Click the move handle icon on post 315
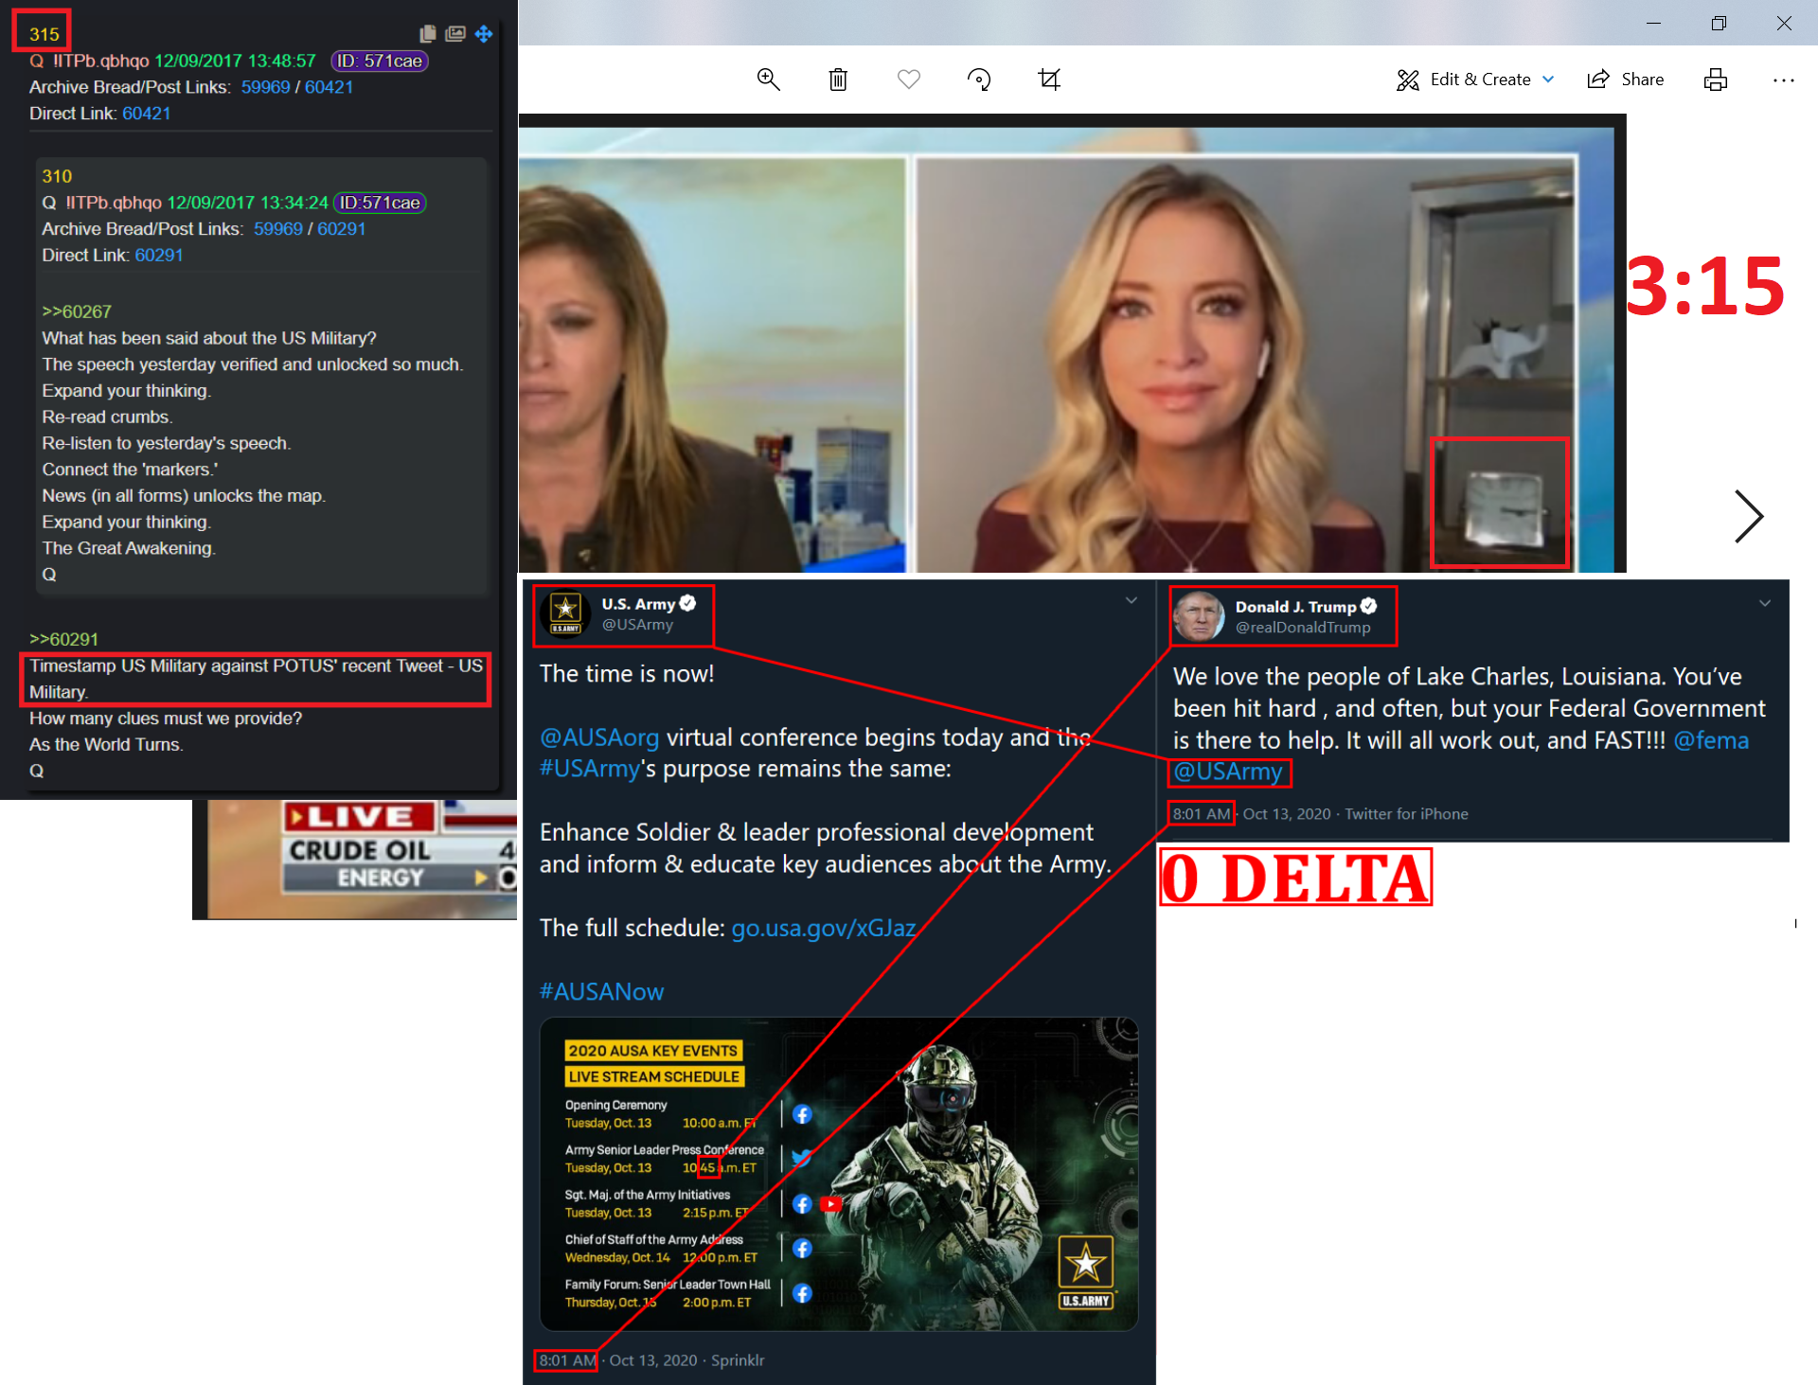The height and width of the screenshot is (1385, 1818). [484, 34]
